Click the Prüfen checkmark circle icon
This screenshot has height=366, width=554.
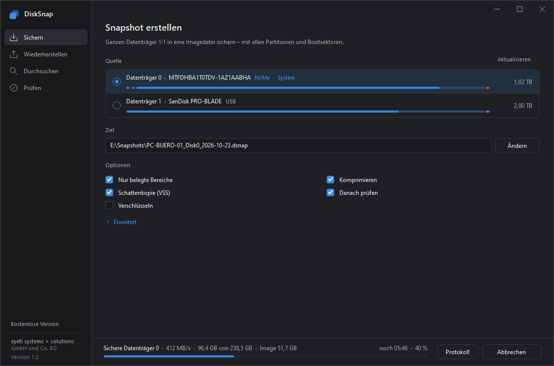click(13, 88)
